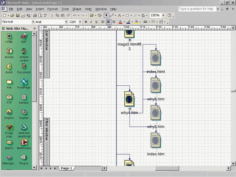The image size is (236, 177).
Task: Select the Generic stencil shape
Action: 24,99
